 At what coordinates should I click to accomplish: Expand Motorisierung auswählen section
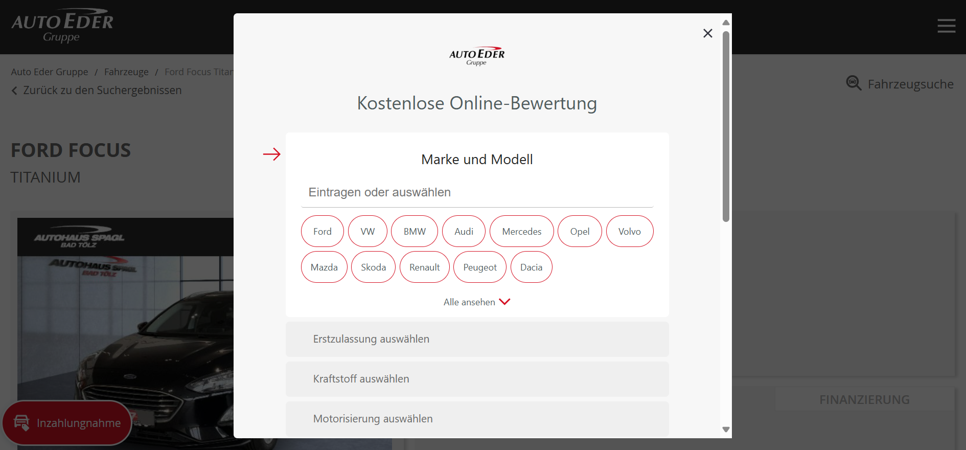[x=477, y=419]
